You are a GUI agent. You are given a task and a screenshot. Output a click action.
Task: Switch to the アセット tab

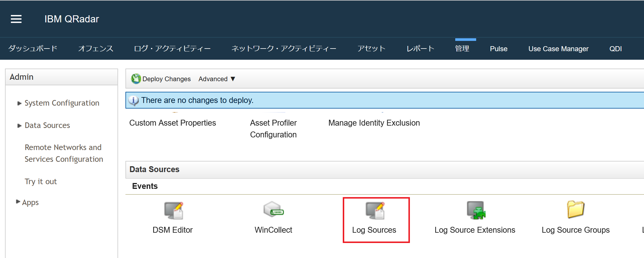point(371,49)
